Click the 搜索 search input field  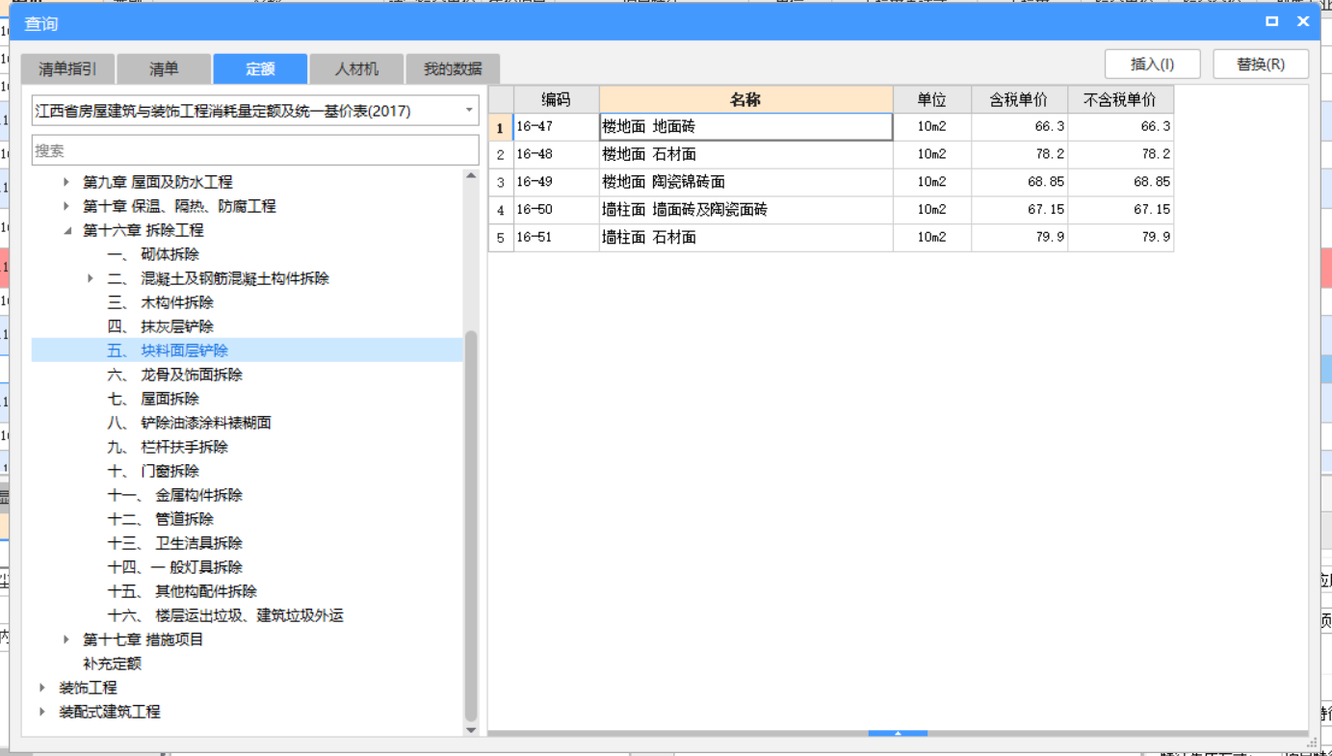click(x=255, y=150)
